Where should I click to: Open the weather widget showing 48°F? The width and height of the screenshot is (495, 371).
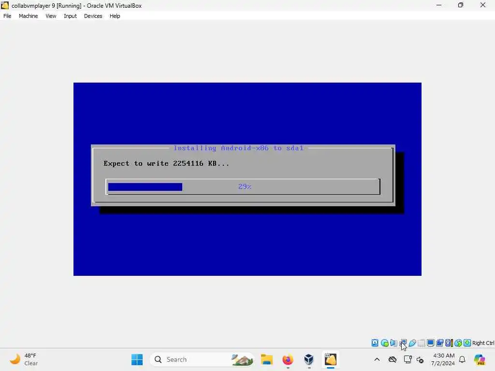(x=23, y=359)
